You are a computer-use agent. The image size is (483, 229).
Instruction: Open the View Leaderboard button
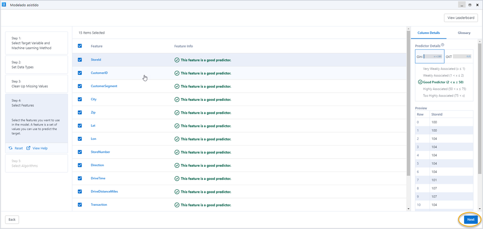pos(461,18)
